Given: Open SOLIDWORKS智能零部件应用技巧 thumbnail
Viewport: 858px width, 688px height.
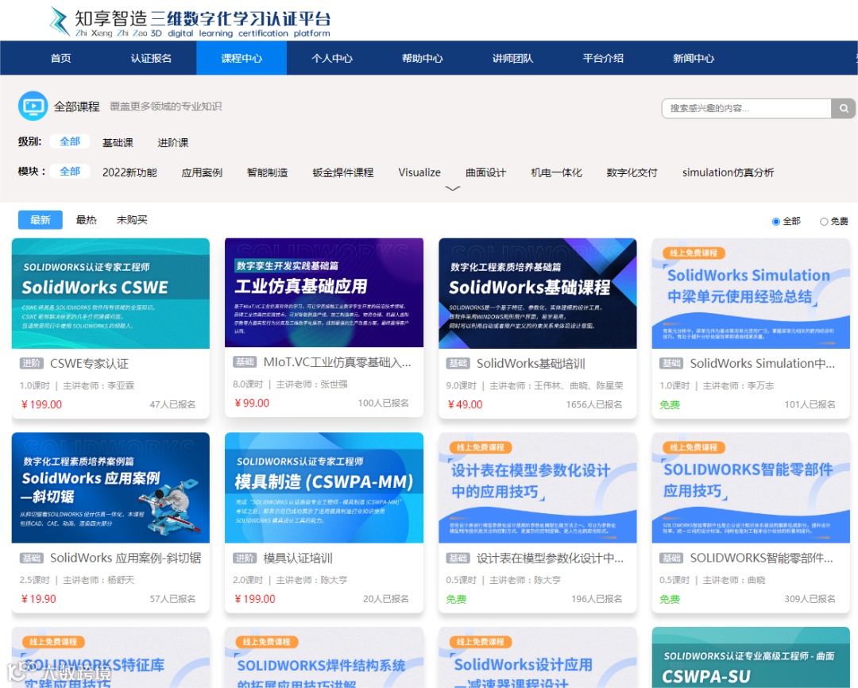Looking at the screenshot, I should coord(751,488).
